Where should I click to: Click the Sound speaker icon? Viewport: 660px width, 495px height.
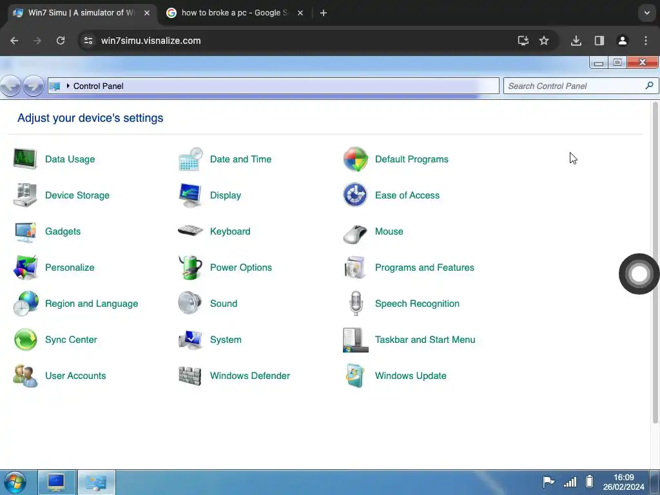189,303
